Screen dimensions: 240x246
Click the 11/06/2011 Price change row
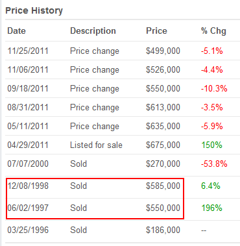[123, 69]
